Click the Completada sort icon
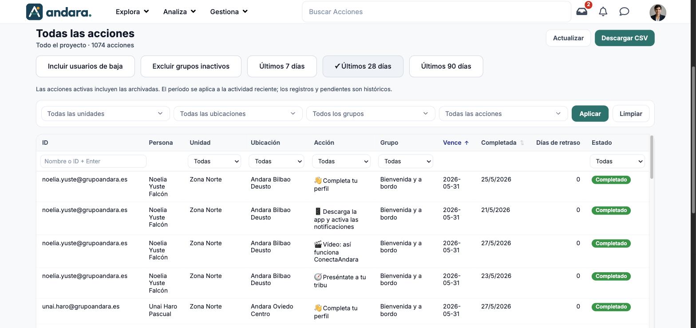Screen dimensions: 696x328 click(522, 143)
